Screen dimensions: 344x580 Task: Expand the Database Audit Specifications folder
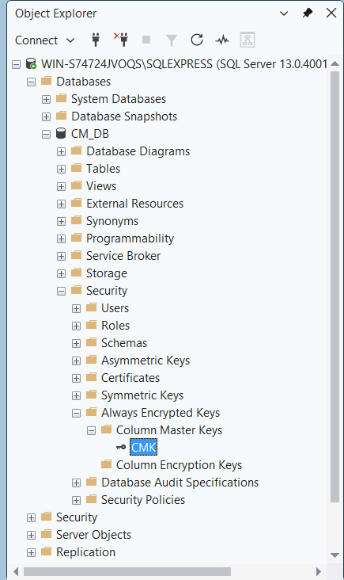[76, 483]
